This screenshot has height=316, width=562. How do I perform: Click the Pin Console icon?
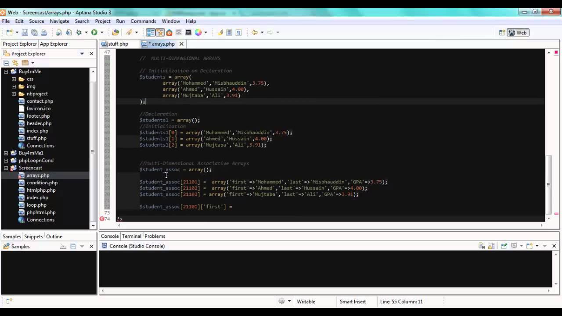click(504, 246)
